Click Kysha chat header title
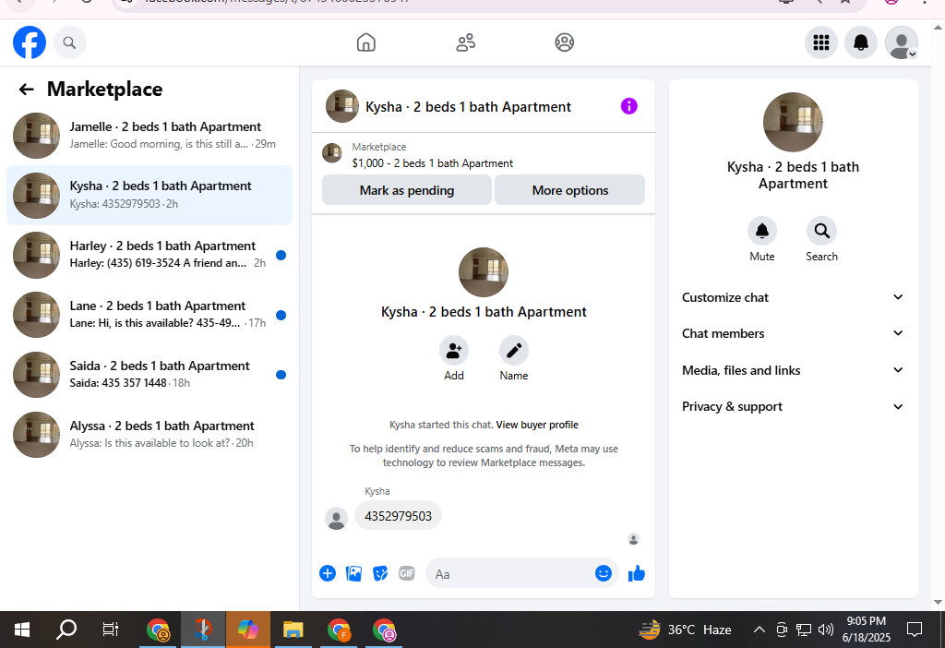945x648 pixels. (468, 107)
